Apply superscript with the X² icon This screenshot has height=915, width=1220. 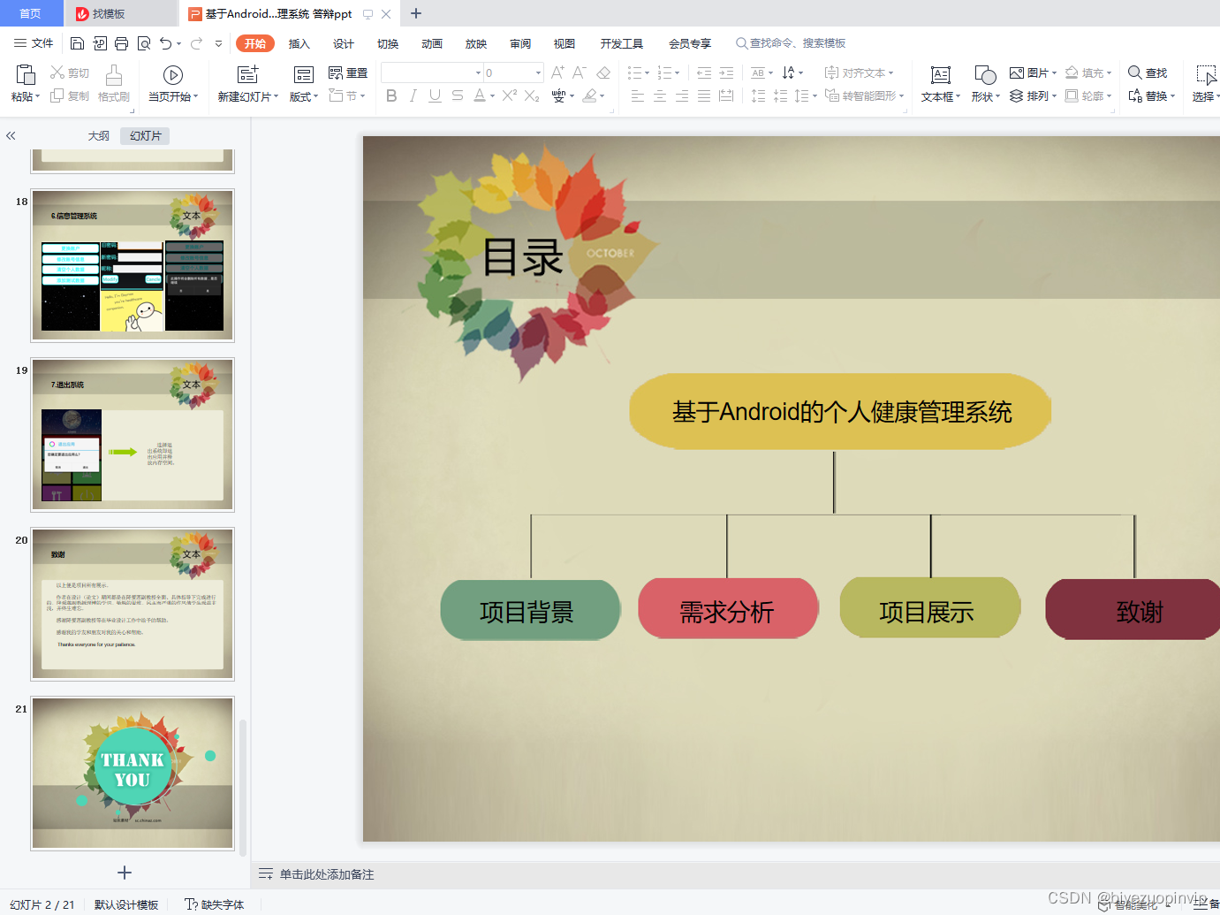510,95
